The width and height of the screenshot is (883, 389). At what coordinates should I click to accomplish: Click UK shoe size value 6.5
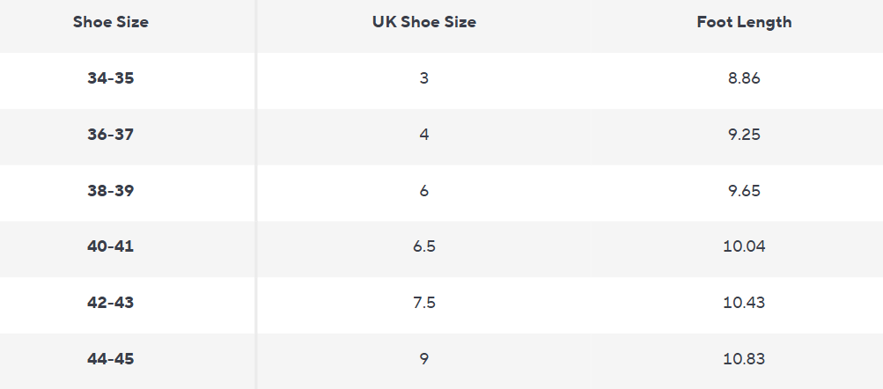coord(423,246)
